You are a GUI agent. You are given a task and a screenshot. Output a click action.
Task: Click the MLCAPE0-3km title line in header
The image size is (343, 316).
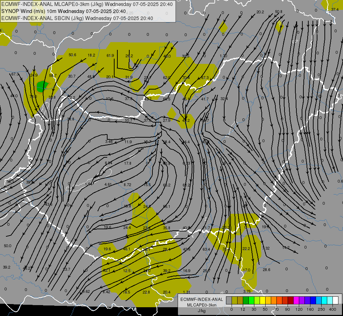click(87, 4)
